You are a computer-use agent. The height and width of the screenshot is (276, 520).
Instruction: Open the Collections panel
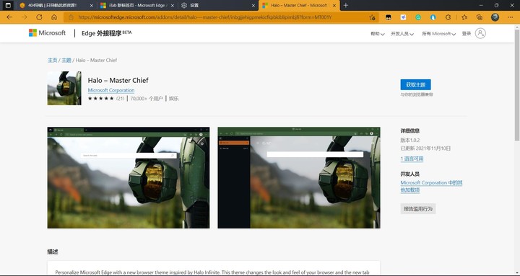coord(480,17)
